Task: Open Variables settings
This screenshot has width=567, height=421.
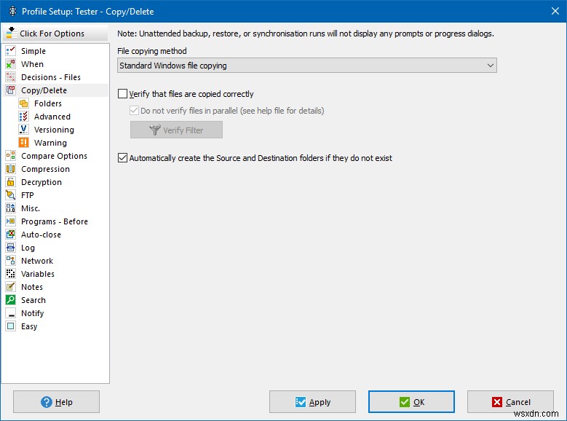Action: click(38, 274)
